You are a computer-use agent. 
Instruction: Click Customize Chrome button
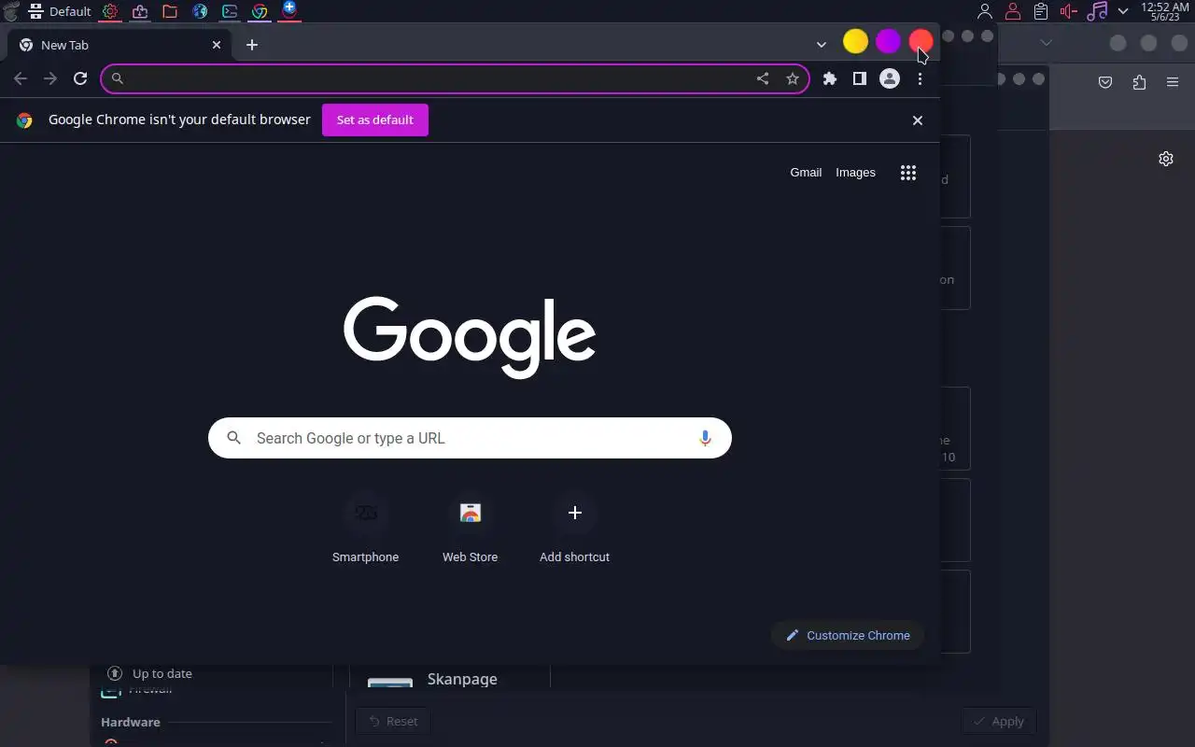pyautogui.click(x=848, y=635)
